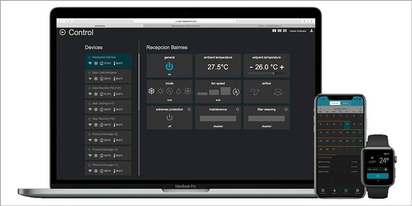Select day 12 on phone calendar
Viewport: 412px width, 206px height.
click(347, 125)
